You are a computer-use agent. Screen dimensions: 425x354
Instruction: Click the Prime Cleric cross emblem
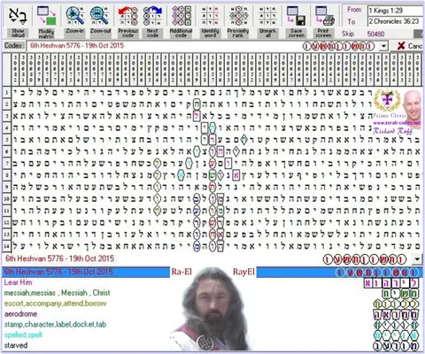coord(387,100)
